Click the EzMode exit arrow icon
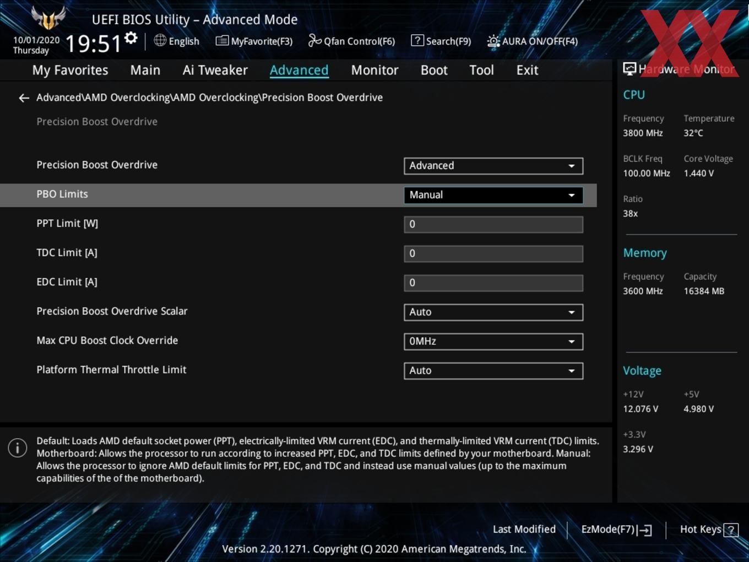The height and width of the screenshot is (562, 749). tap(645, 530)
